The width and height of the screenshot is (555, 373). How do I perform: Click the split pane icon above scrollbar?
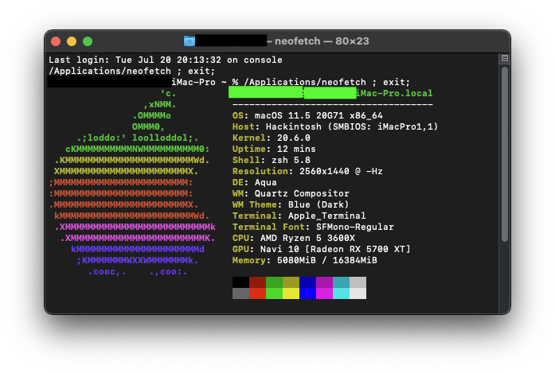(x=504, y=59)
